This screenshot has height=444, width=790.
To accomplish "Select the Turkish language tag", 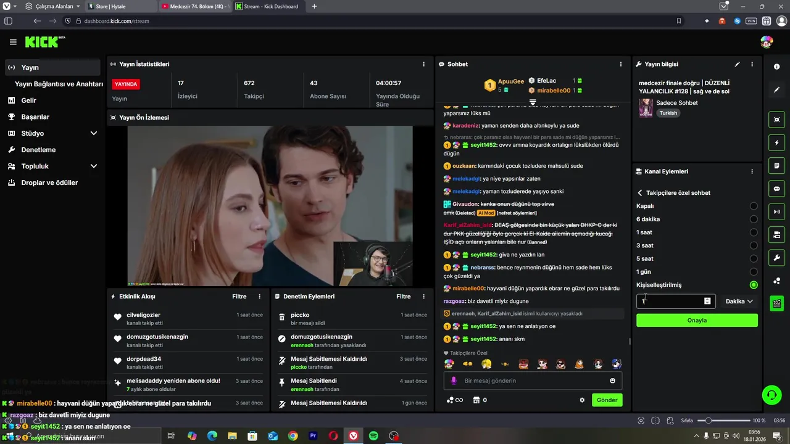I will point(668,113).
